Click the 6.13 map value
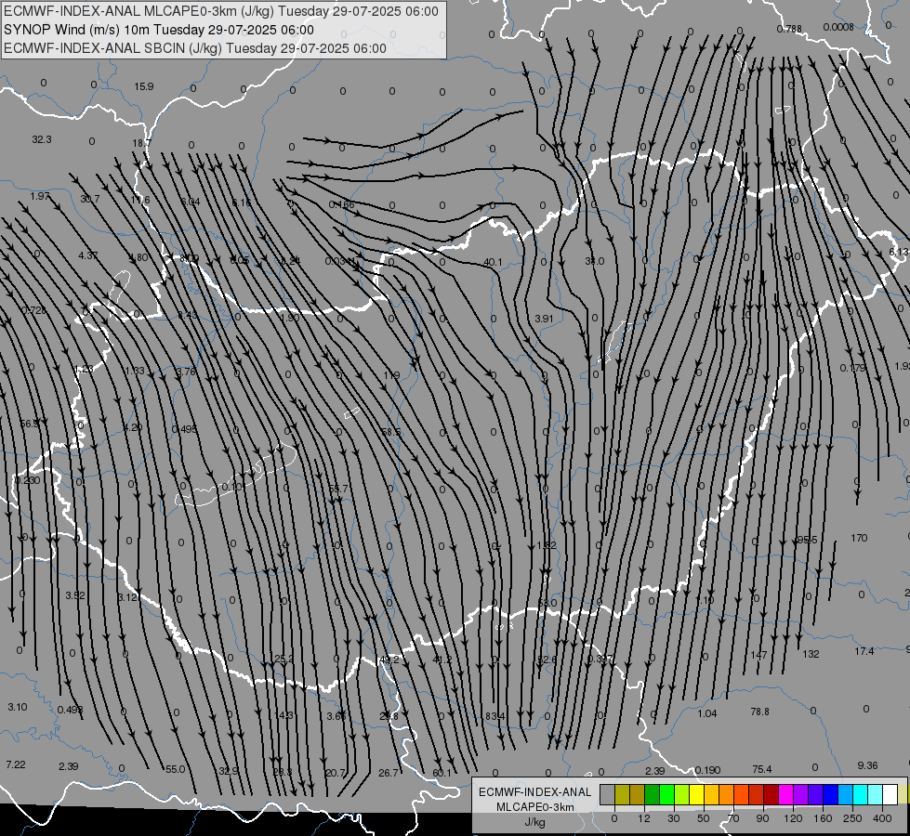This screenshot has width=910, height=836. [899, 252]
